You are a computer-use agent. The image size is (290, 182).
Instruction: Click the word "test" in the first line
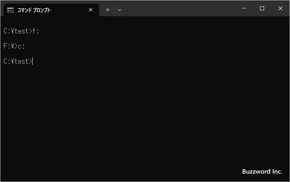click(22, 31)
